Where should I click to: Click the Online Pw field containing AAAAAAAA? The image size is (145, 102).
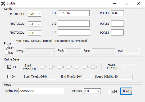click(41, 91)
